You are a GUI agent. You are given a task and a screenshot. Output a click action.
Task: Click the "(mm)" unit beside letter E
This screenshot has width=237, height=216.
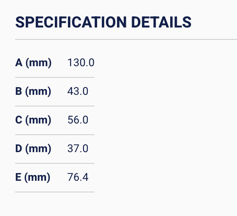pyautogui.click(x=38, y=177)
